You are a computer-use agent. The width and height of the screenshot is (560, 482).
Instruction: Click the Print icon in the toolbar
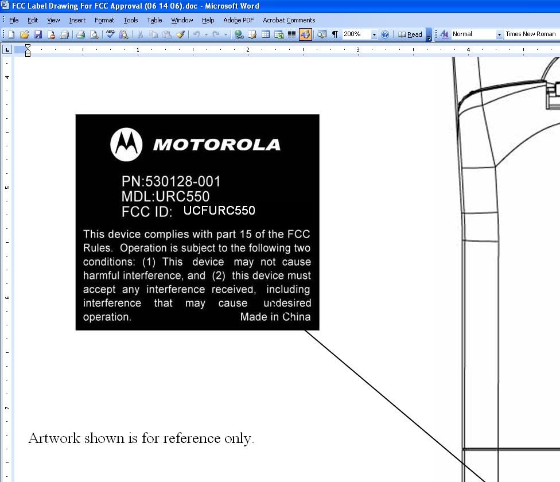(81, 34)
